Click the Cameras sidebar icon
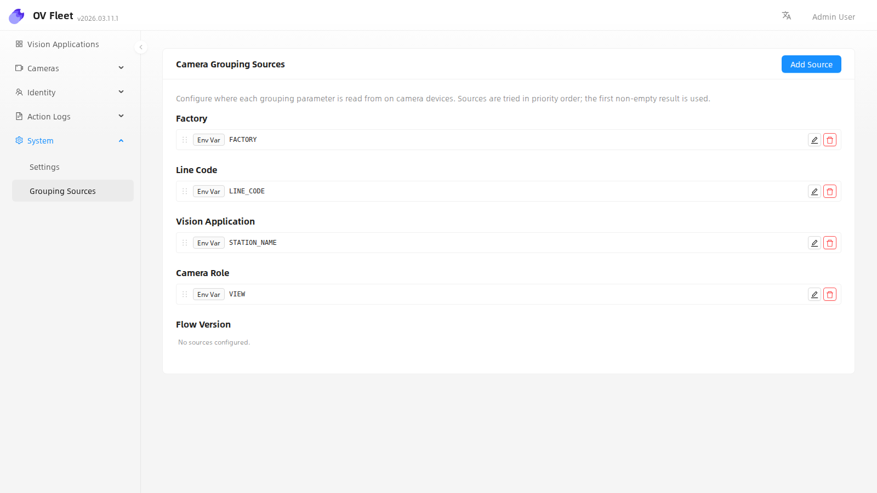This screenshot has width=877, height=493. (19, 68)
